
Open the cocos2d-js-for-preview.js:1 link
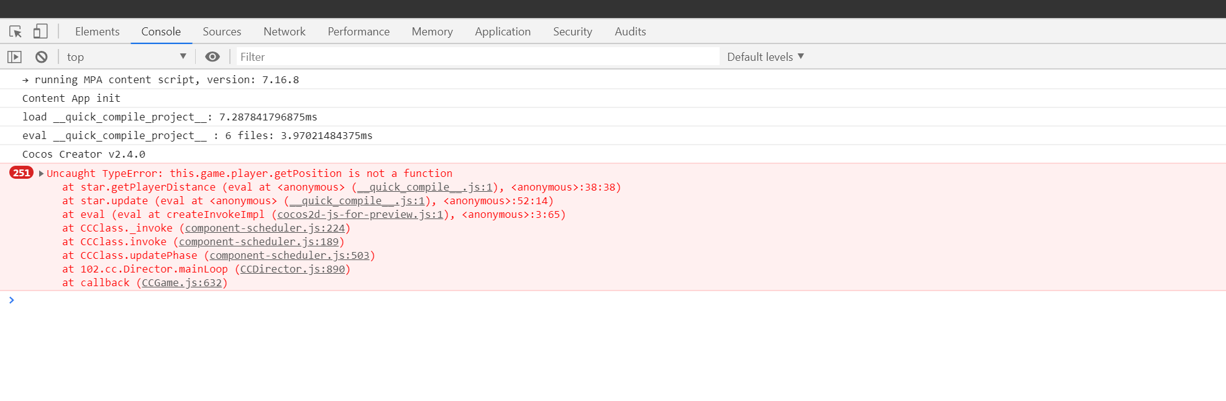(x=360, y=215)
